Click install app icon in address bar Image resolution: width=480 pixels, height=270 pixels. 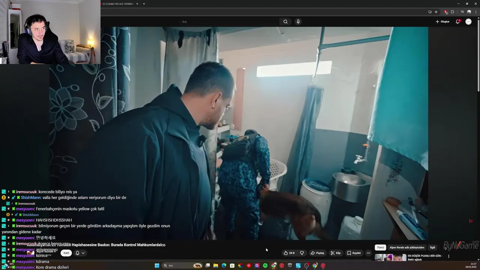coord(430,12)
